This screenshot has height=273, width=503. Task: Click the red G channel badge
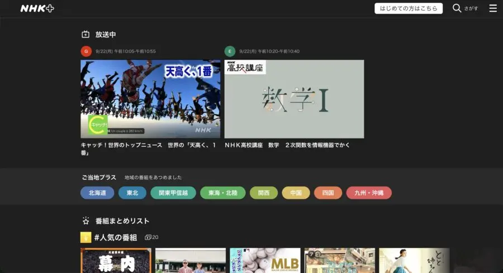pos(86,51)
